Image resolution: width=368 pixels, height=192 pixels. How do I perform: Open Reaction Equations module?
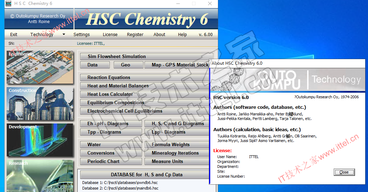144,77
